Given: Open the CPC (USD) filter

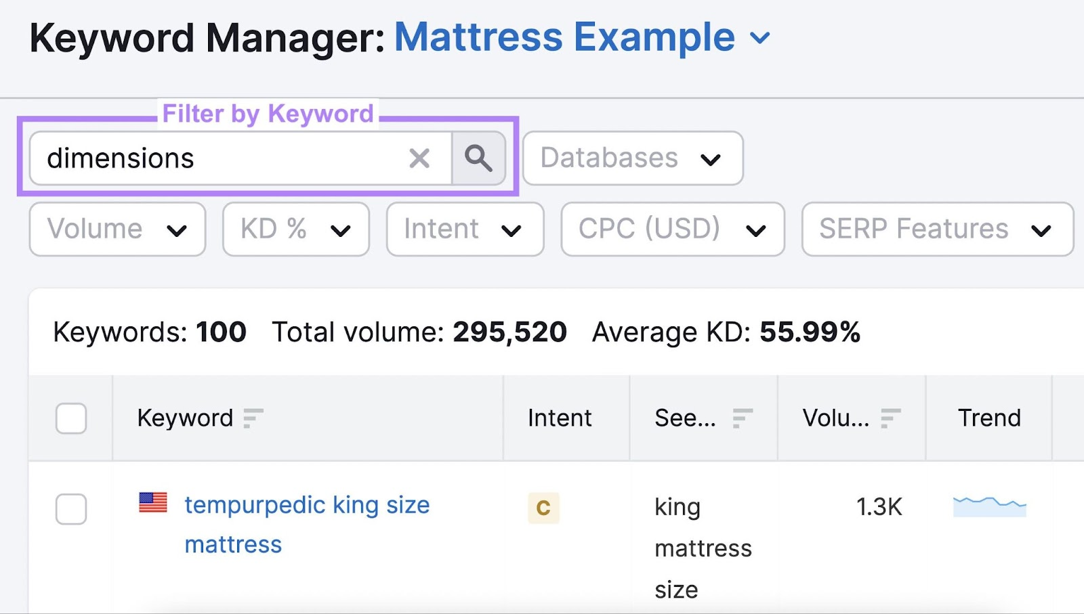Looking at the screenshot, I should pyautogui.click(x=672, y=229).
